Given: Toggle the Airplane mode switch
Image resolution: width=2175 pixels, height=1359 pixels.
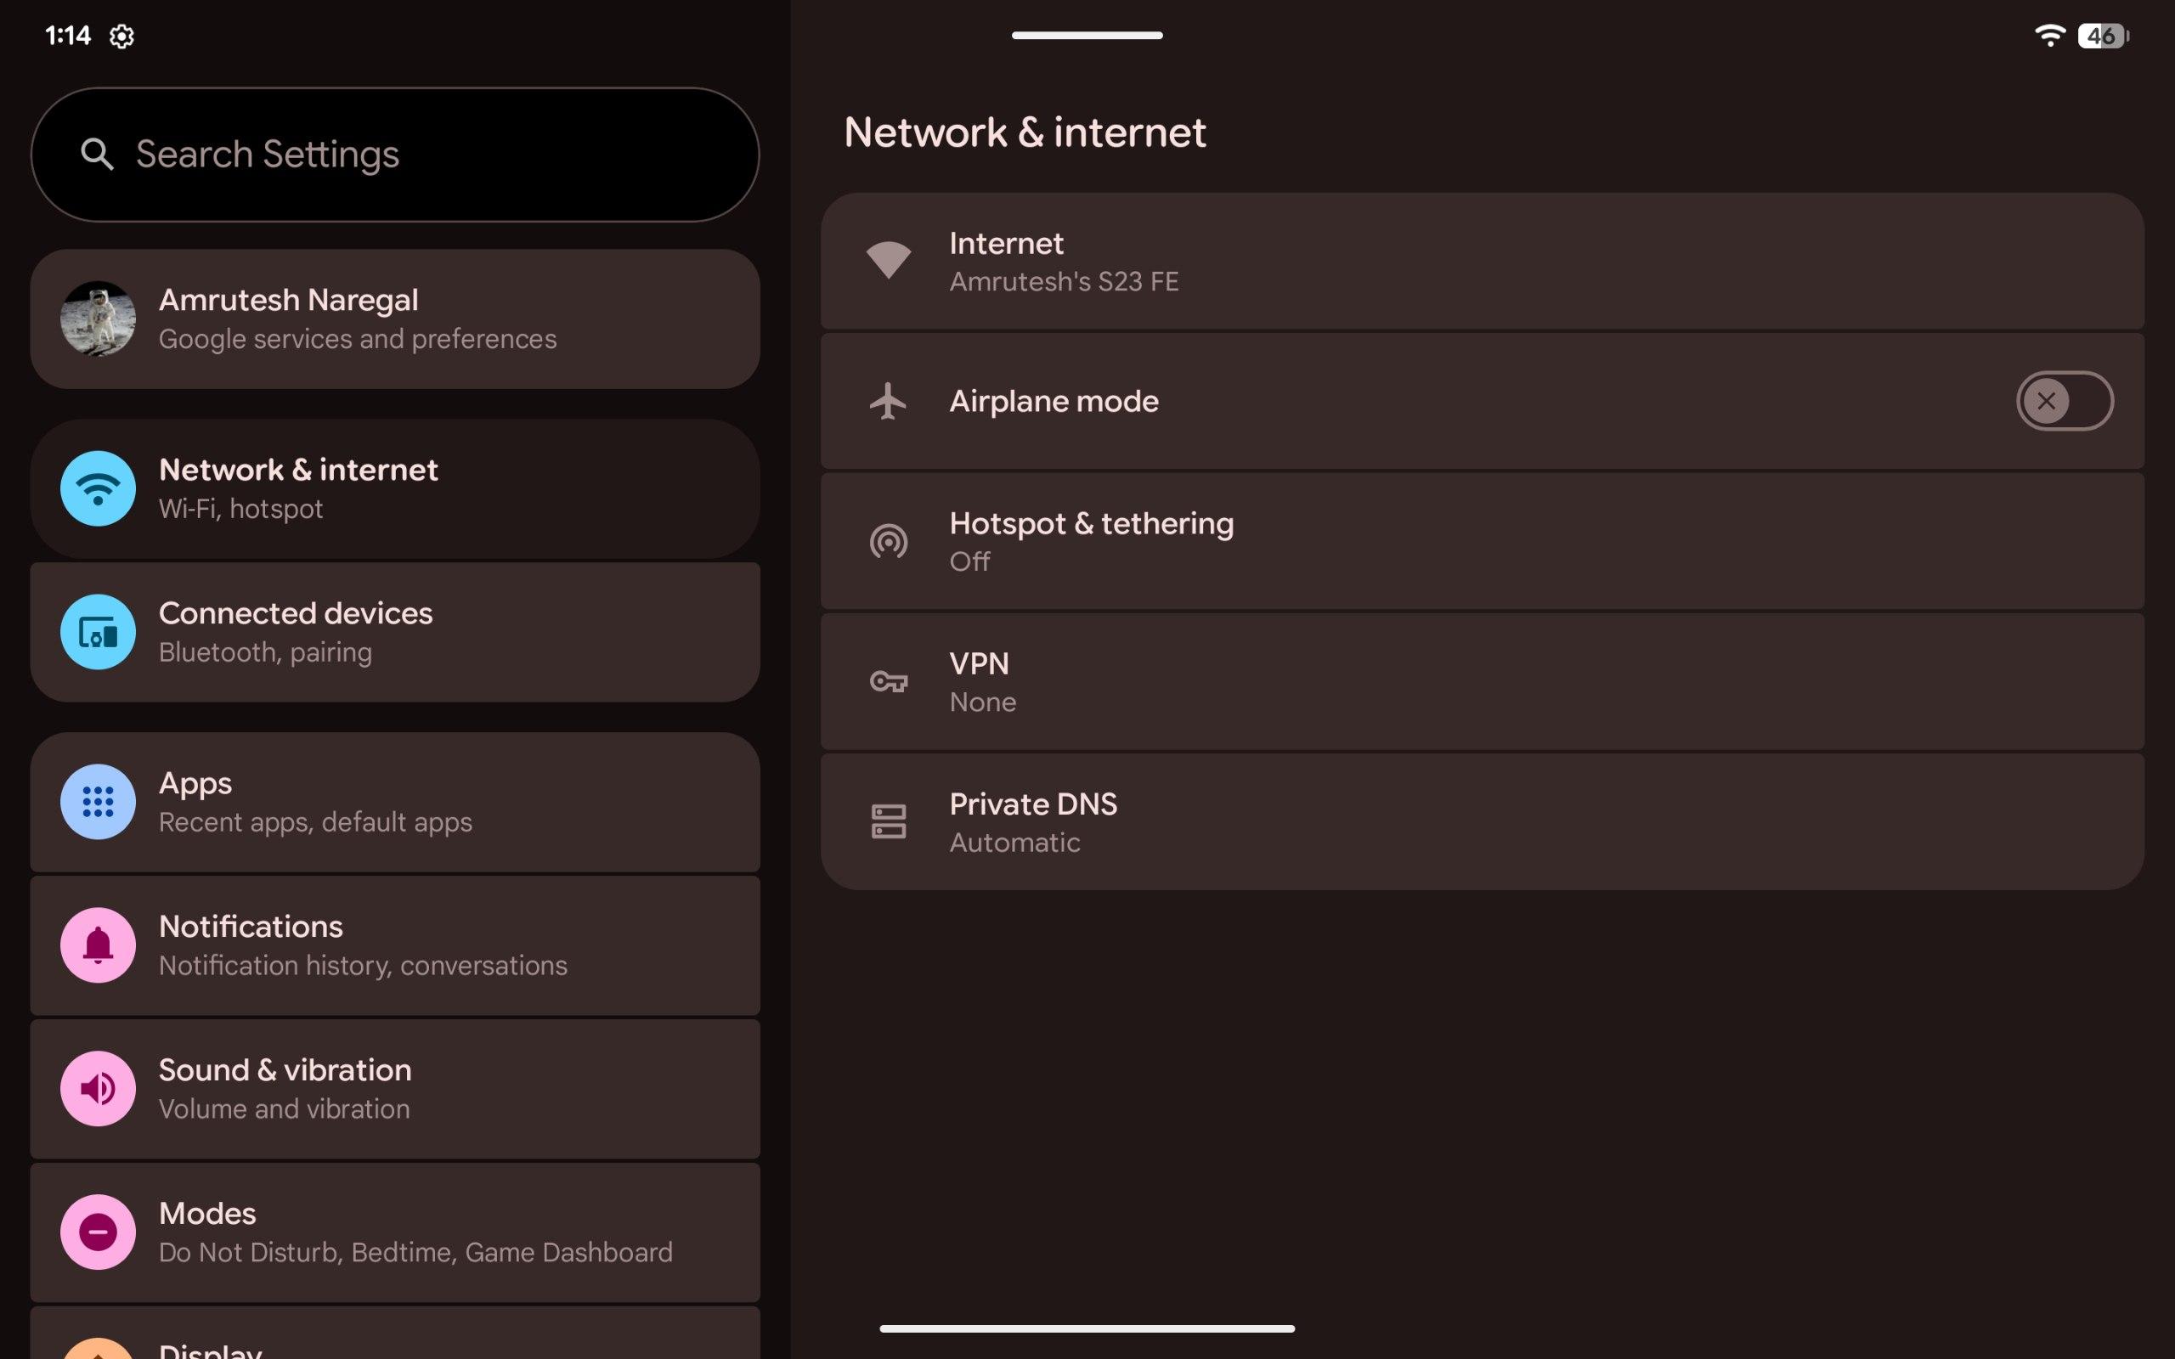Looking at the screenshot, I should coord(2064,401).
